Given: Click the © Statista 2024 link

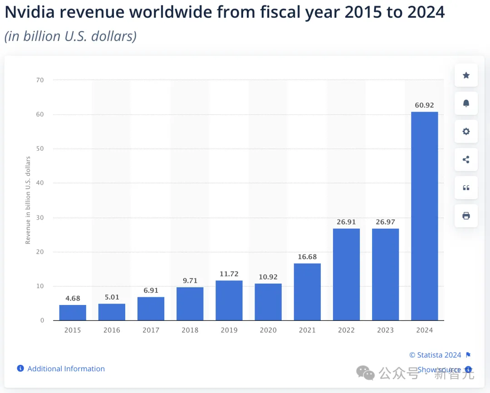Looking at the screenshot, I should [x=435, y=355].
